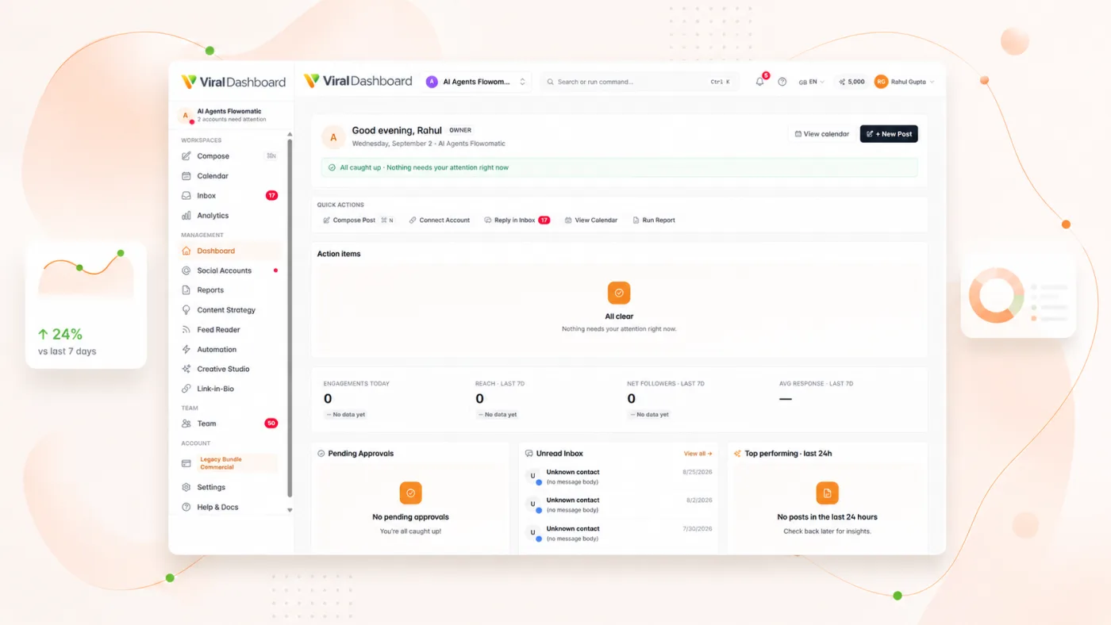This screenshot has width=1111, height=625.
Task: Select View Calendar in Quick Actions
Action: (x=591, y=220)
